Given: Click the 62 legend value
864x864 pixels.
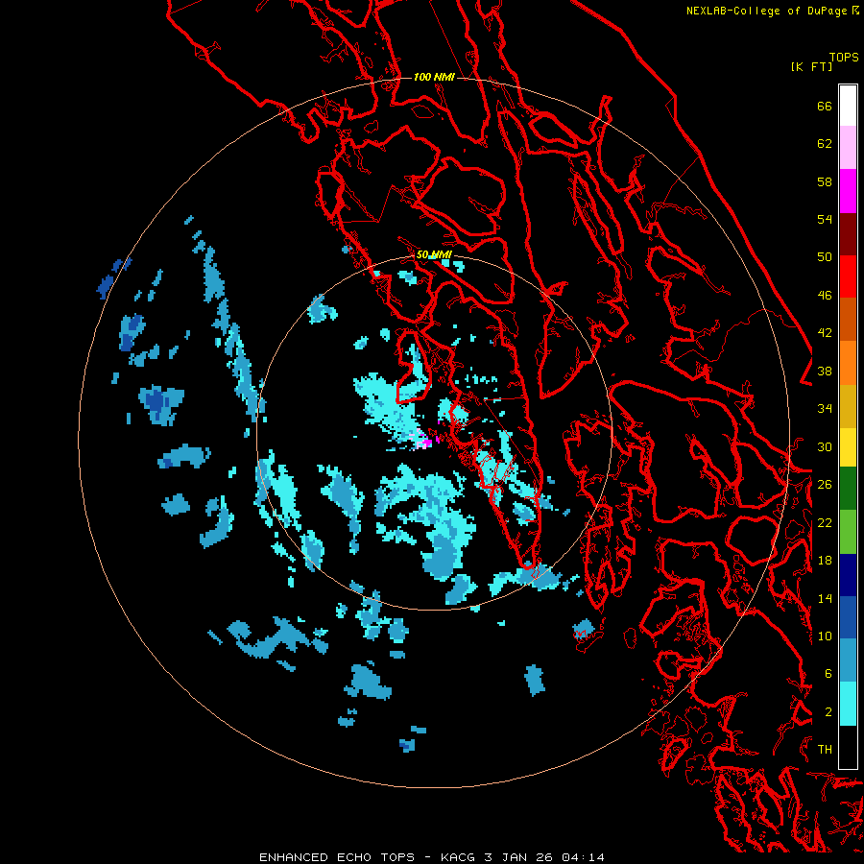Looking at the screenshot, I should pos(825,144).
